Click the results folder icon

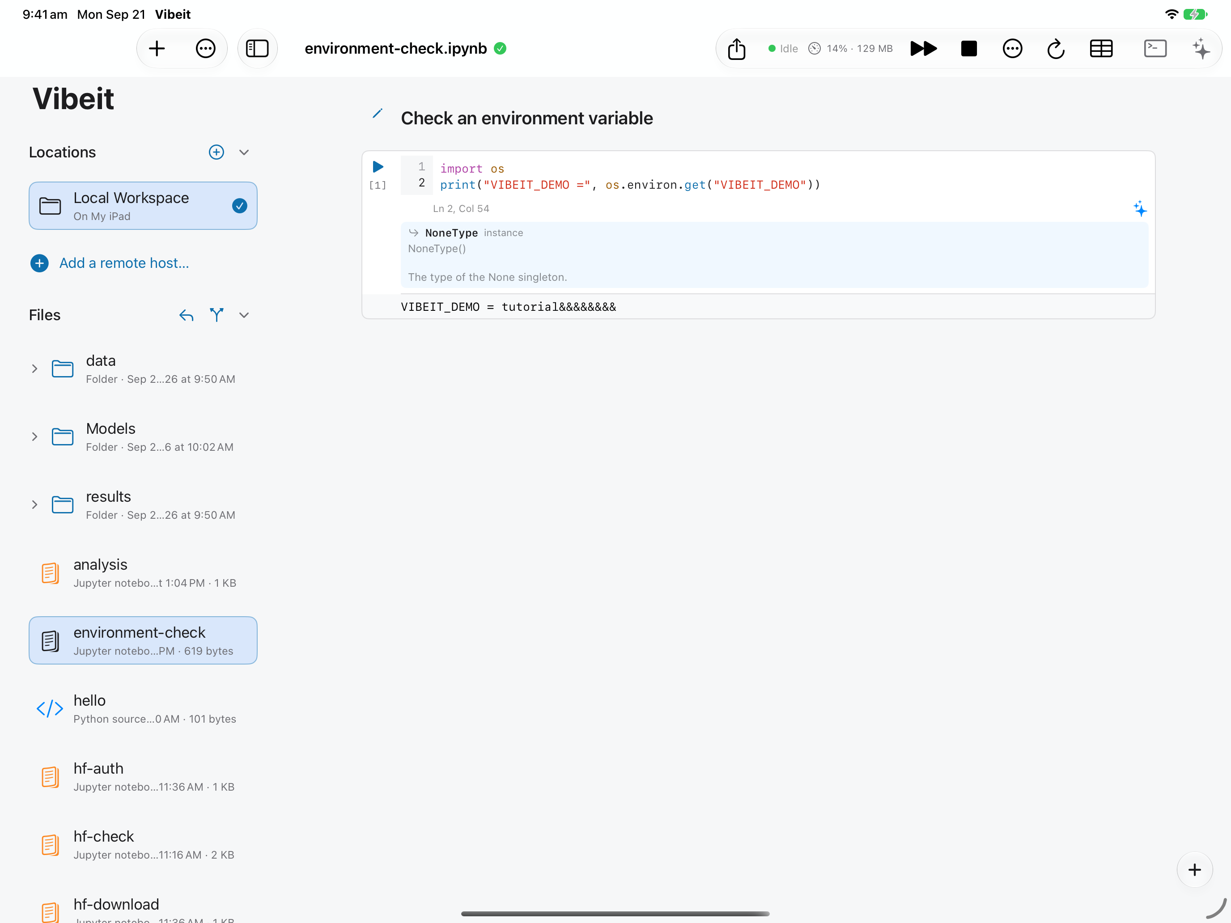click(62, 504)
